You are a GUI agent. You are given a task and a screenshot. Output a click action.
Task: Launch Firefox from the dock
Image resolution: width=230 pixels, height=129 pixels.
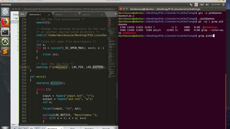(x=5, y=22)
